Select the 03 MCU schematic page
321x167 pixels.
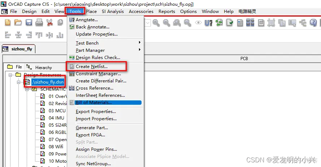[x=57, y=110]
